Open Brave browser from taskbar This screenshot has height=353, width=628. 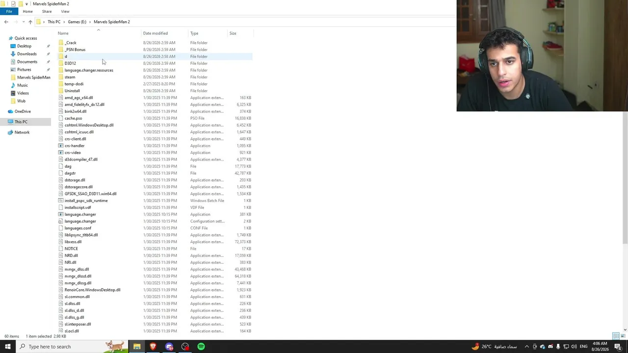tap(153, 347)
